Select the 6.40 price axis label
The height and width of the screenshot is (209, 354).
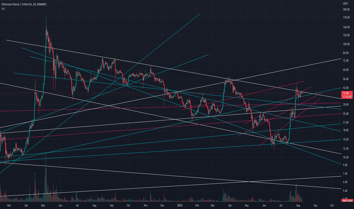(345, 182)
